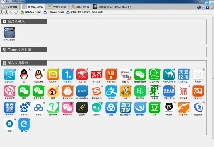Screen dimensions: 214x147
Task: Go back with the left arrow button
Action: (1, 12)
